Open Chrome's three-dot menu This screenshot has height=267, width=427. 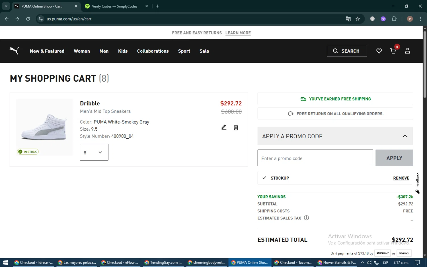(x=420, y=19)
